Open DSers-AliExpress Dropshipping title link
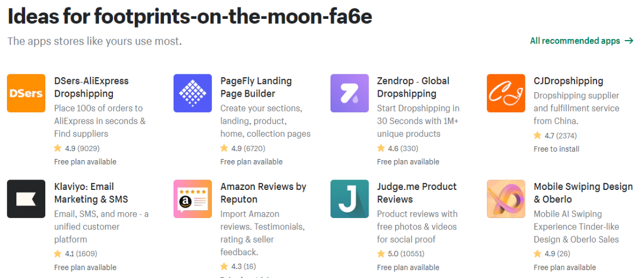 click(92, 87)
